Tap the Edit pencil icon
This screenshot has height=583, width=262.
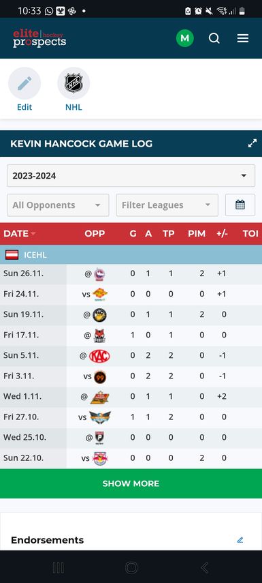click(24, 83)
